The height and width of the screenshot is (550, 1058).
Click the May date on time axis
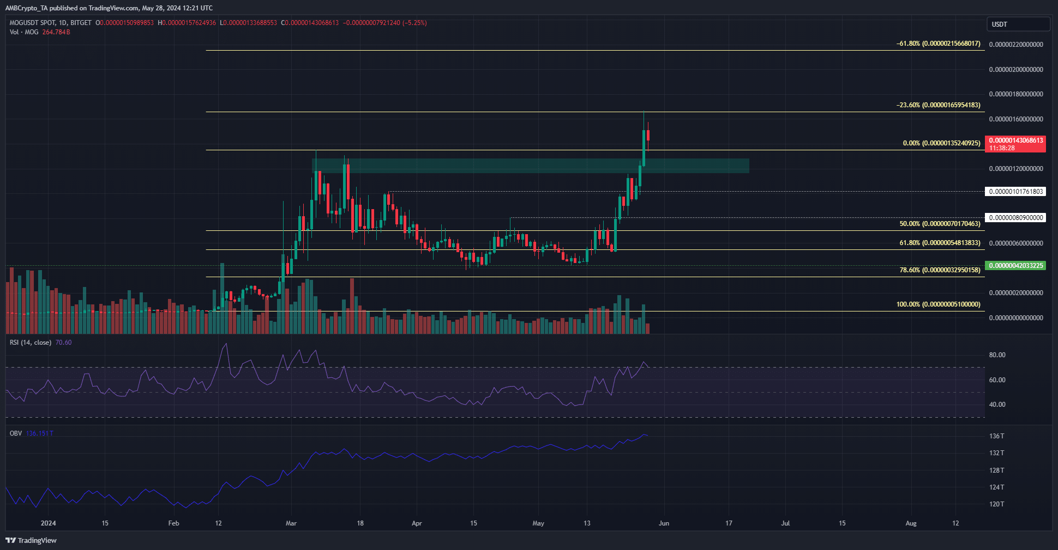point(538,523)
